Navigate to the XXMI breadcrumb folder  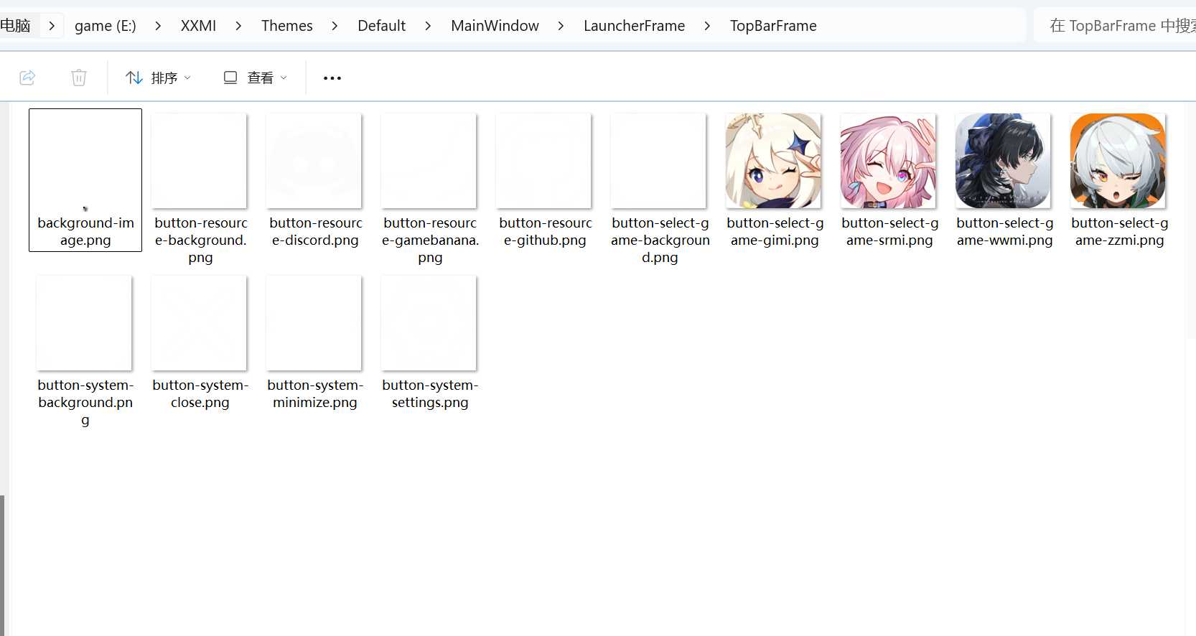(198, 26)
